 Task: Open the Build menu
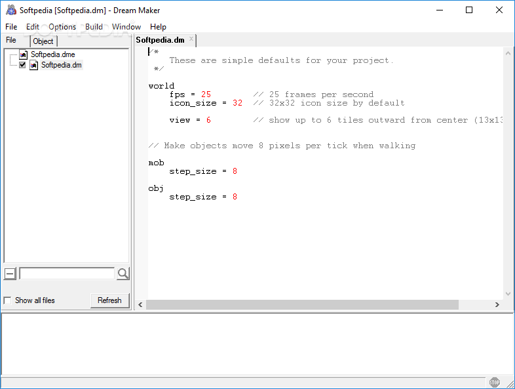pos(94,27)
